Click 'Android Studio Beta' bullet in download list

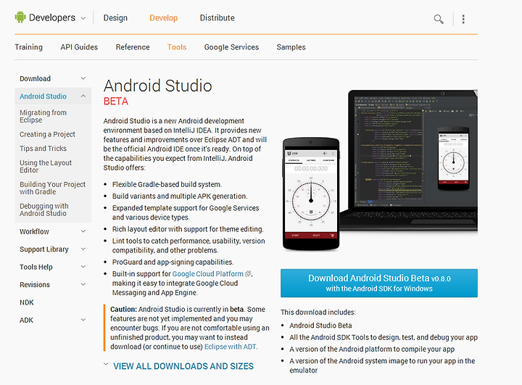point(320,326)
